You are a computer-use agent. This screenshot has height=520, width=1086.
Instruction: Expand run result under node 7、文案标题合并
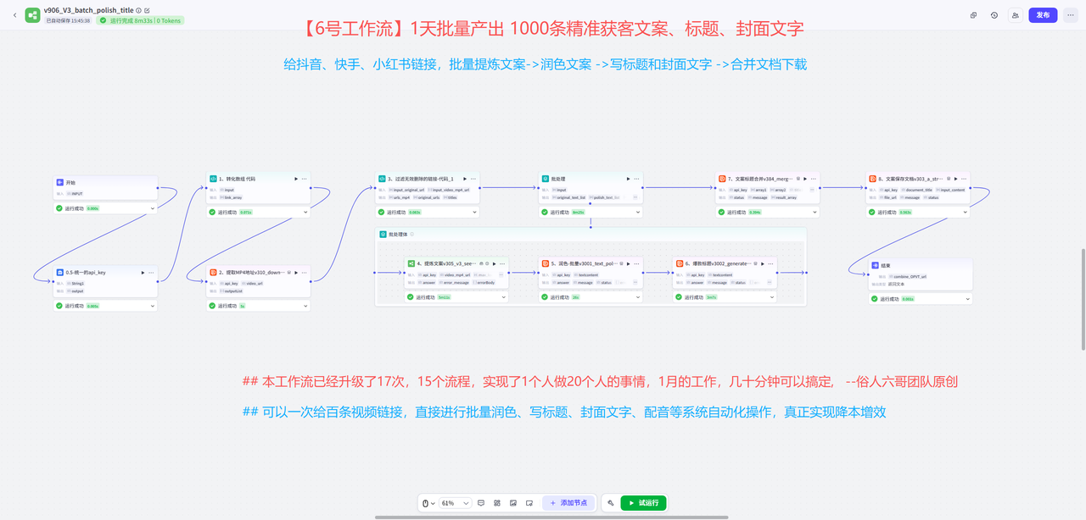click(x=814, y=213)
